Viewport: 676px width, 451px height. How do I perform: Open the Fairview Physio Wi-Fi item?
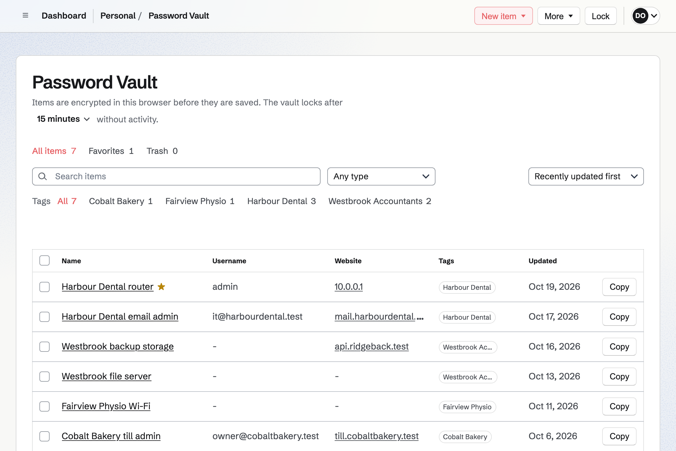[x=106, y=406]
